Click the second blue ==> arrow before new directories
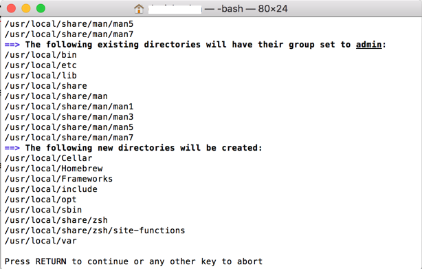 tap(12, 148)
